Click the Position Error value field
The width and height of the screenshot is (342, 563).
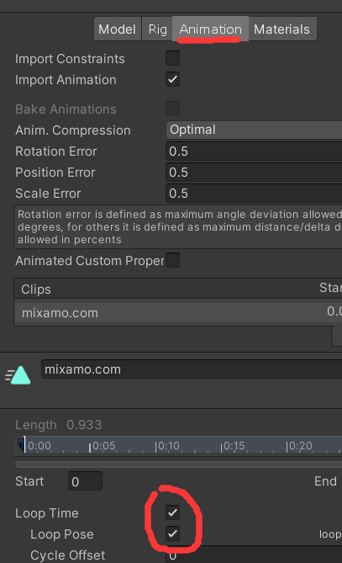tap(254, 173)
